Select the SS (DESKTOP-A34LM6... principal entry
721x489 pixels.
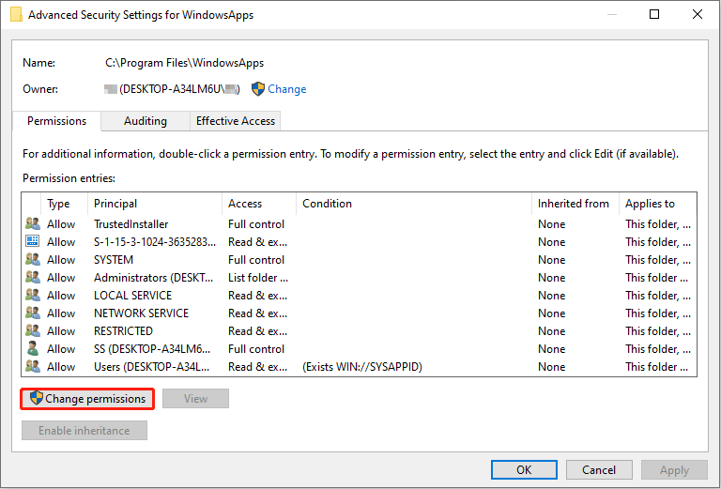152,349
